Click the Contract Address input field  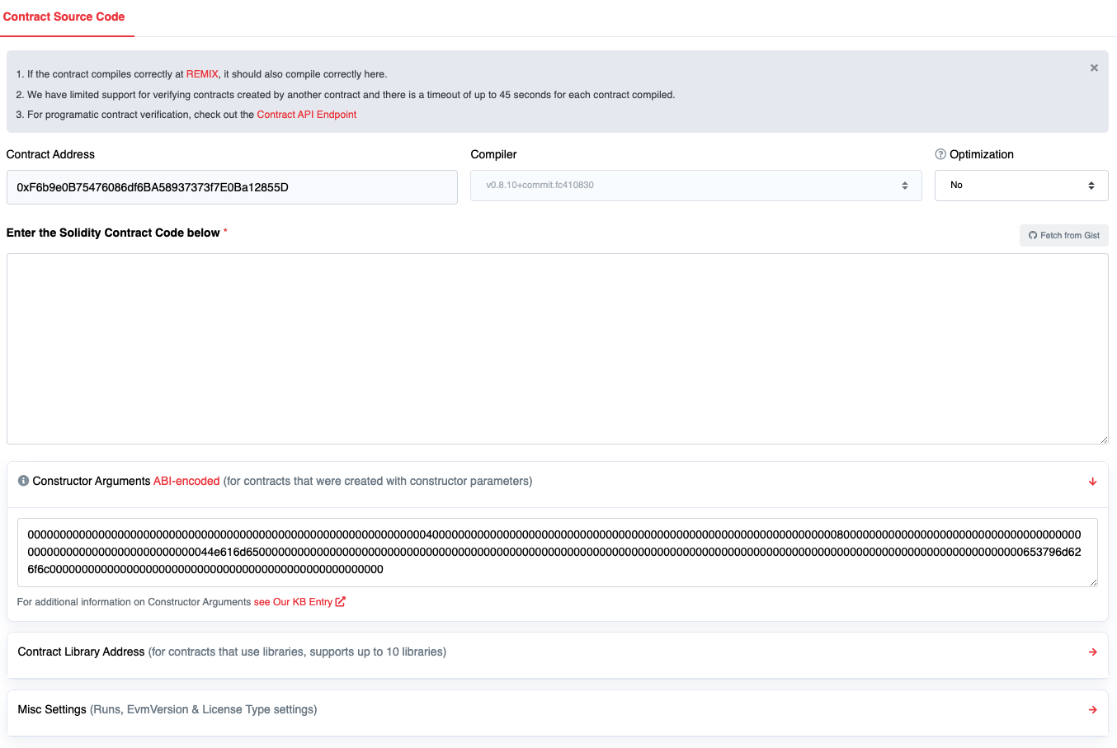coord(232,187)
